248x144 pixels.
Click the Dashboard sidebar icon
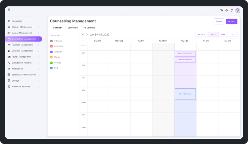pyautogui.click(x=9, y=21)
